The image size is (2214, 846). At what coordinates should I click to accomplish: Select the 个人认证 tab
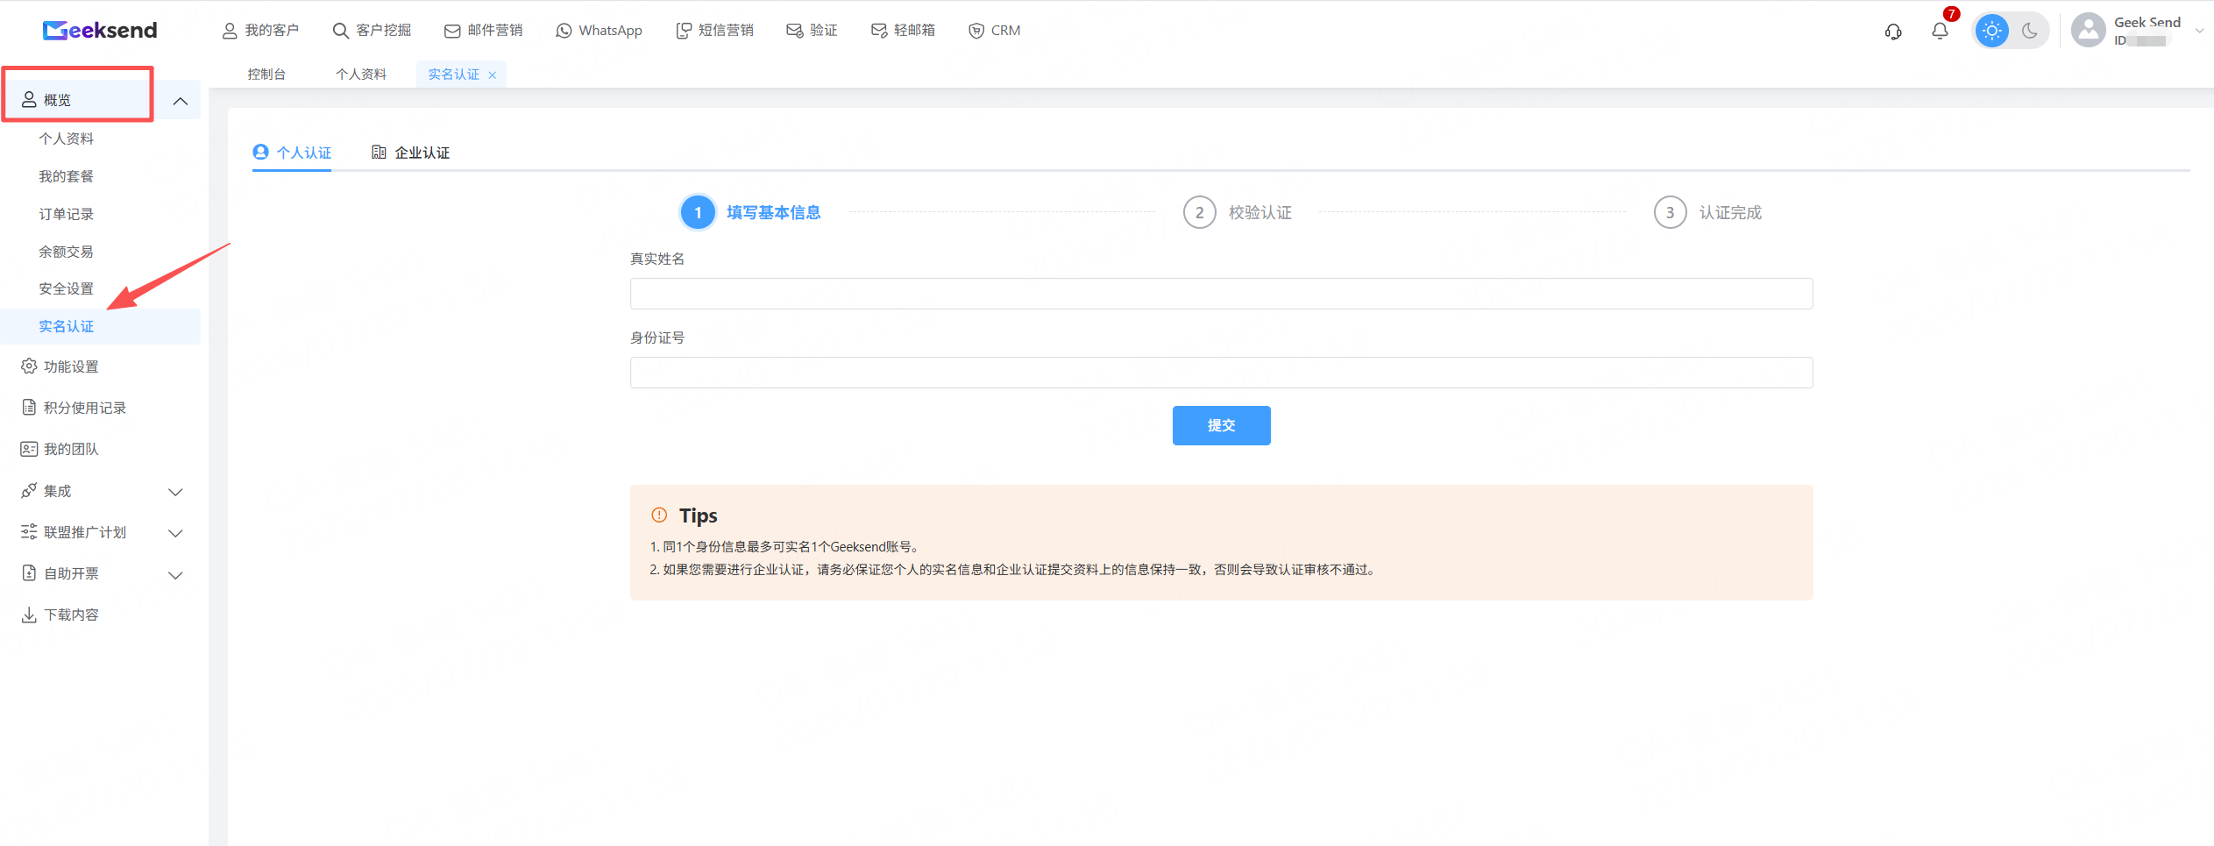pos(292,153)
